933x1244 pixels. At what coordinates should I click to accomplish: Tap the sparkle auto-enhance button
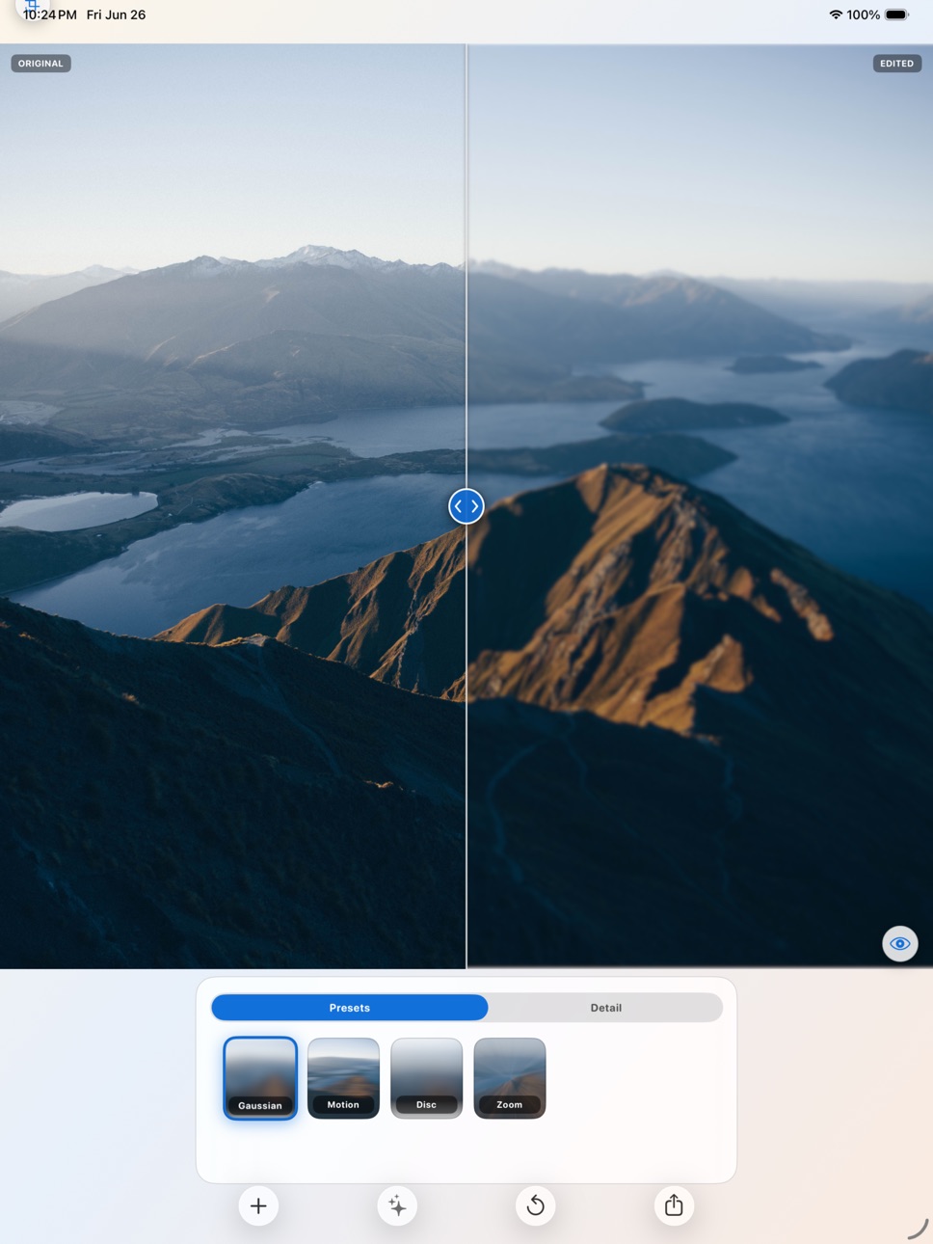point(397,1205)
